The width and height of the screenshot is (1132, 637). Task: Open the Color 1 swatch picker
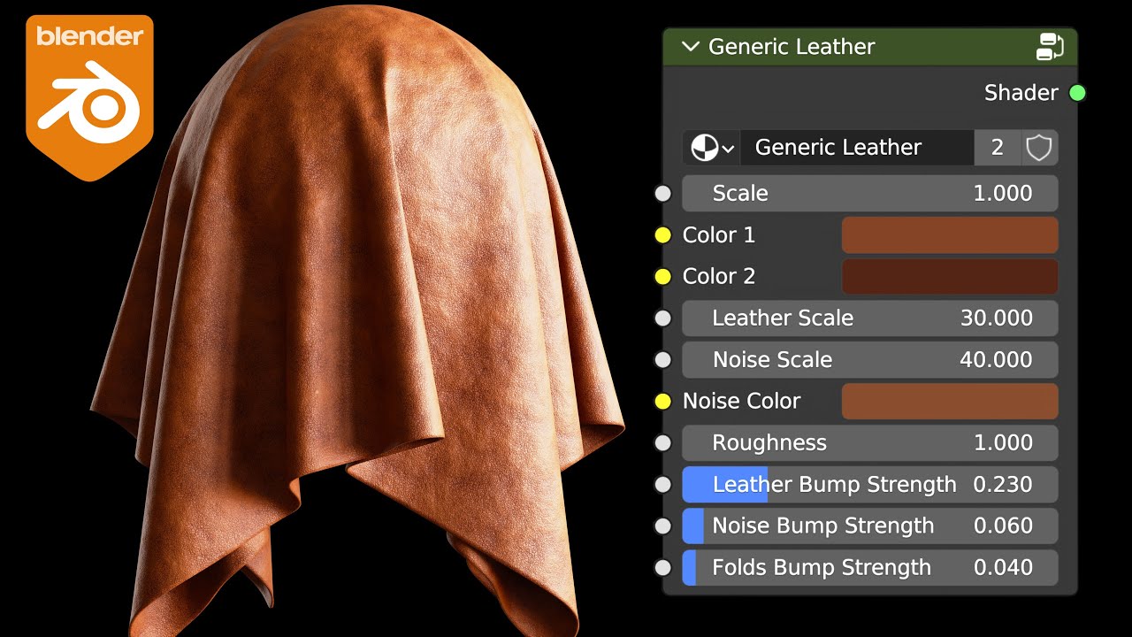point(950,235)
